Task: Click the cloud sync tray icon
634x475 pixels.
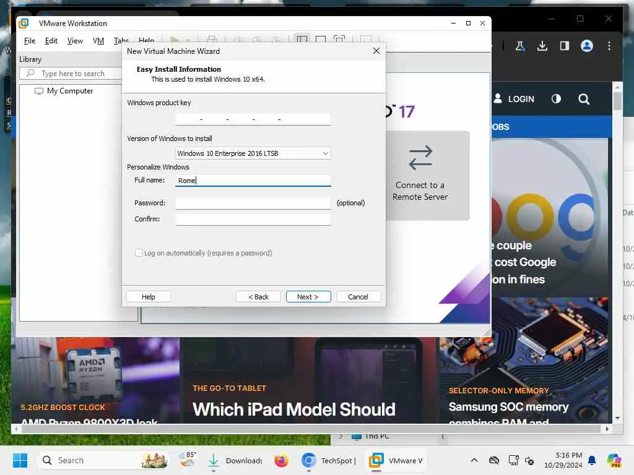Action: click(493, 460)
